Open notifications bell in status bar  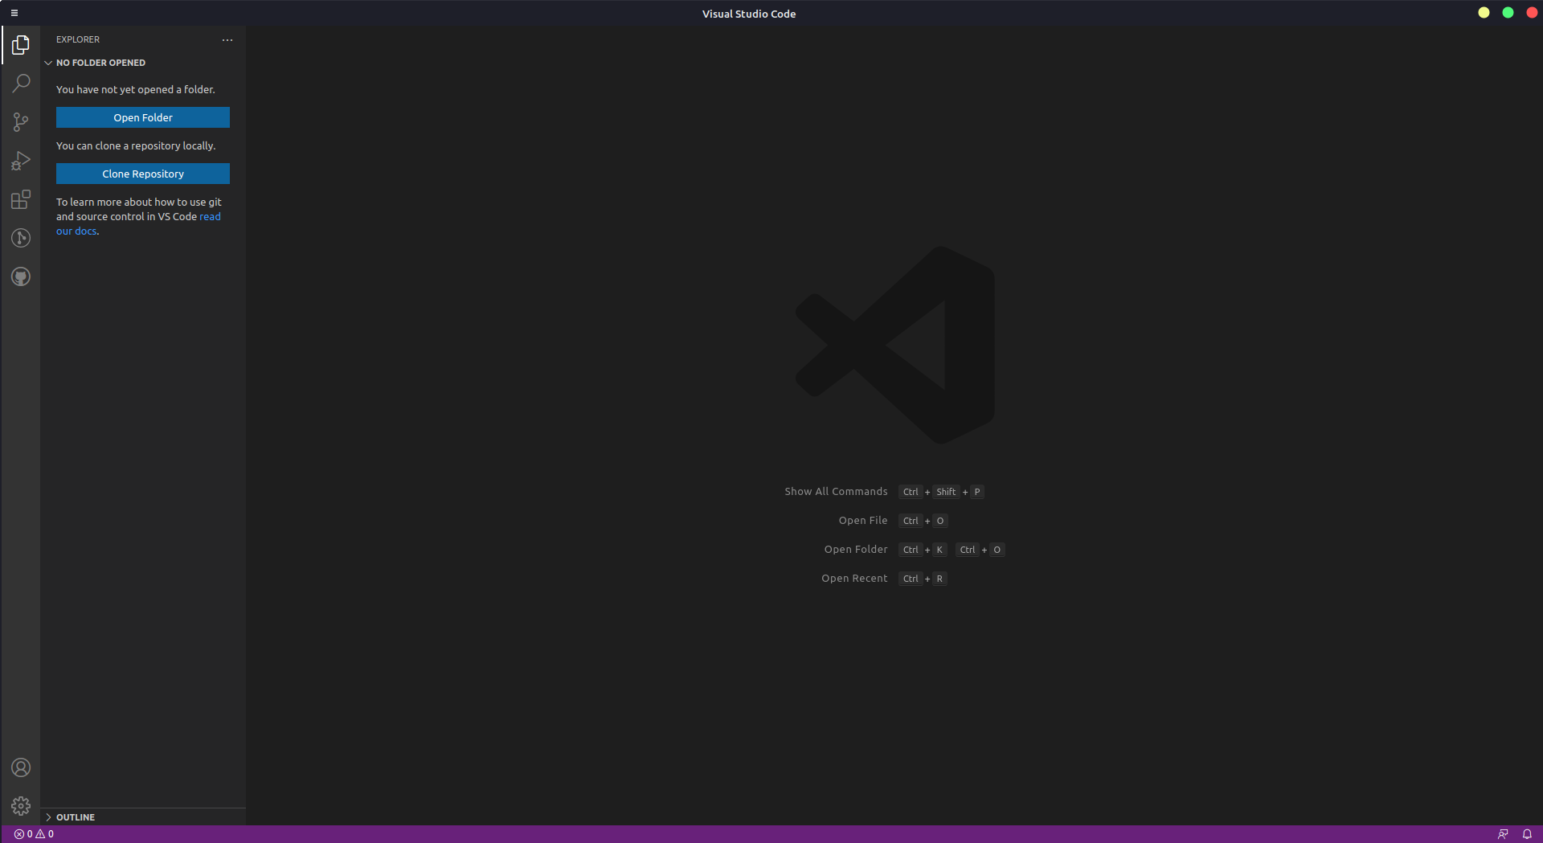click(1527, 834)
